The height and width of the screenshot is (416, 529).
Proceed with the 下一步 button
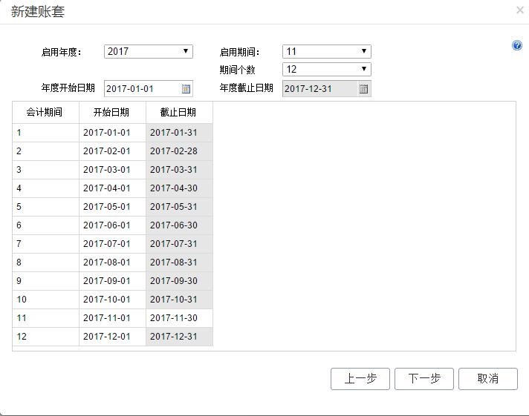[424, 379]
